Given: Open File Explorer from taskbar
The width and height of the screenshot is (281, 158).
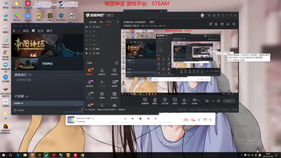Looking at the screenshot, I should pos(25,155).
